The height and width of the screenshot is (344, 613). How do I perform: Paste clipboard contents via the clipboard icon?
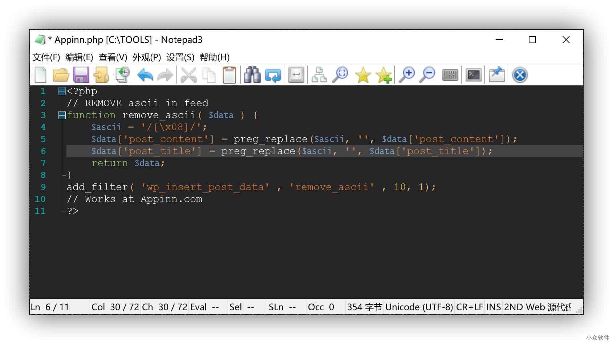coord(230,74)
